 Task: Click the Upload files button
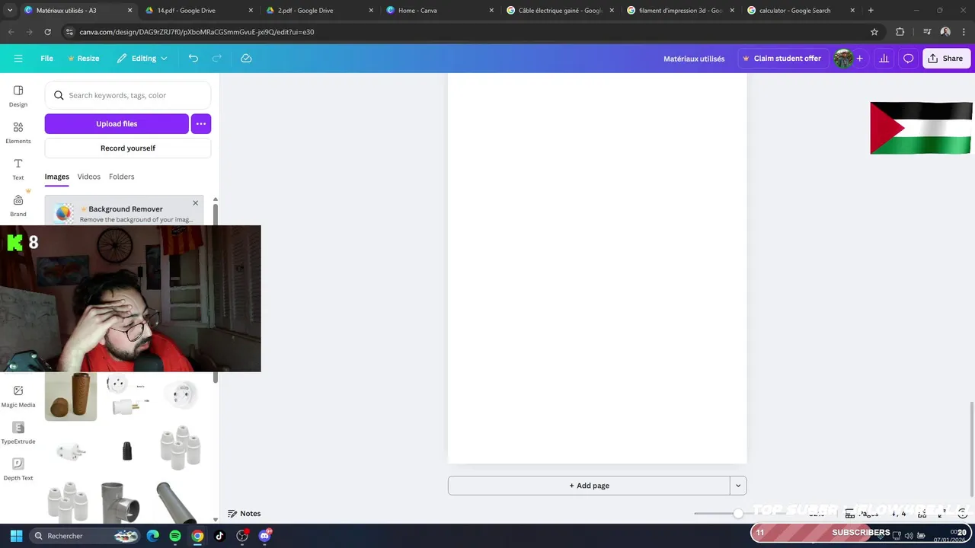click(117, 124)
